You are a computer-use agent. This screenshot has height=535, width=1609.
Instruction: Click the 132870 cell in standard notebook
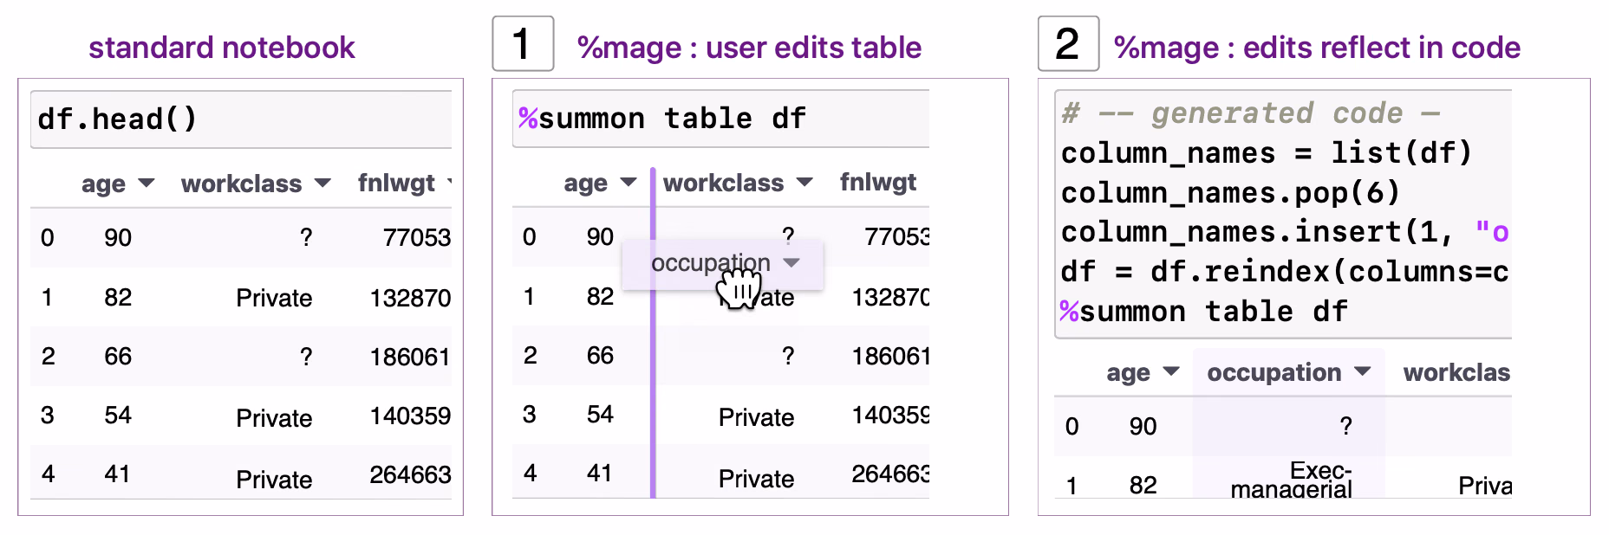click(410, 298)
